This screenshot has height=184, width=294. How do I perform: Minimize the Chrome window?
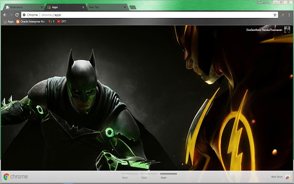click(276, 2)
